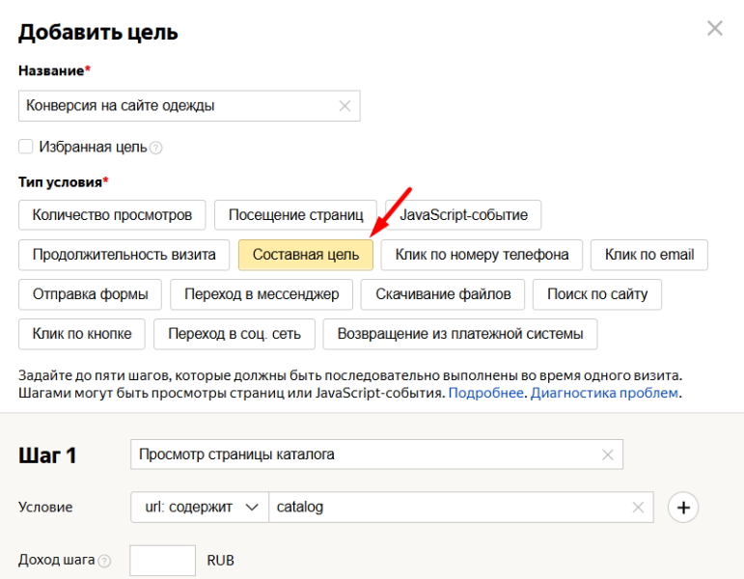Expand the url: содержит dropdown

[x=199, y=508]
